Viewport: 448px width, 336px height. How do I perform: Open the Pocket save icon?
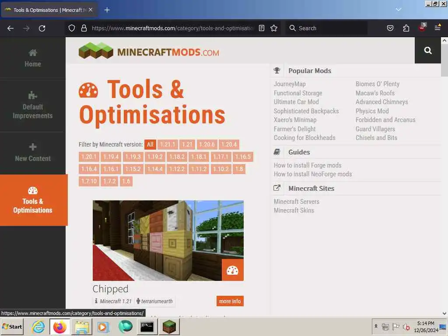390,28
